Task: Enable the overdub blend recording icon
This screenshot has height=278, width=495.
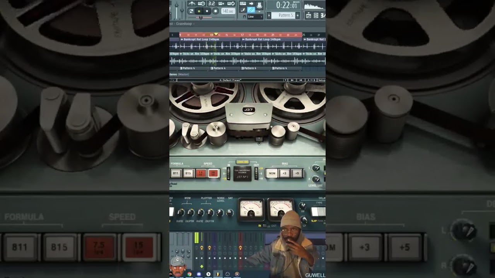Action: (221, 3)
